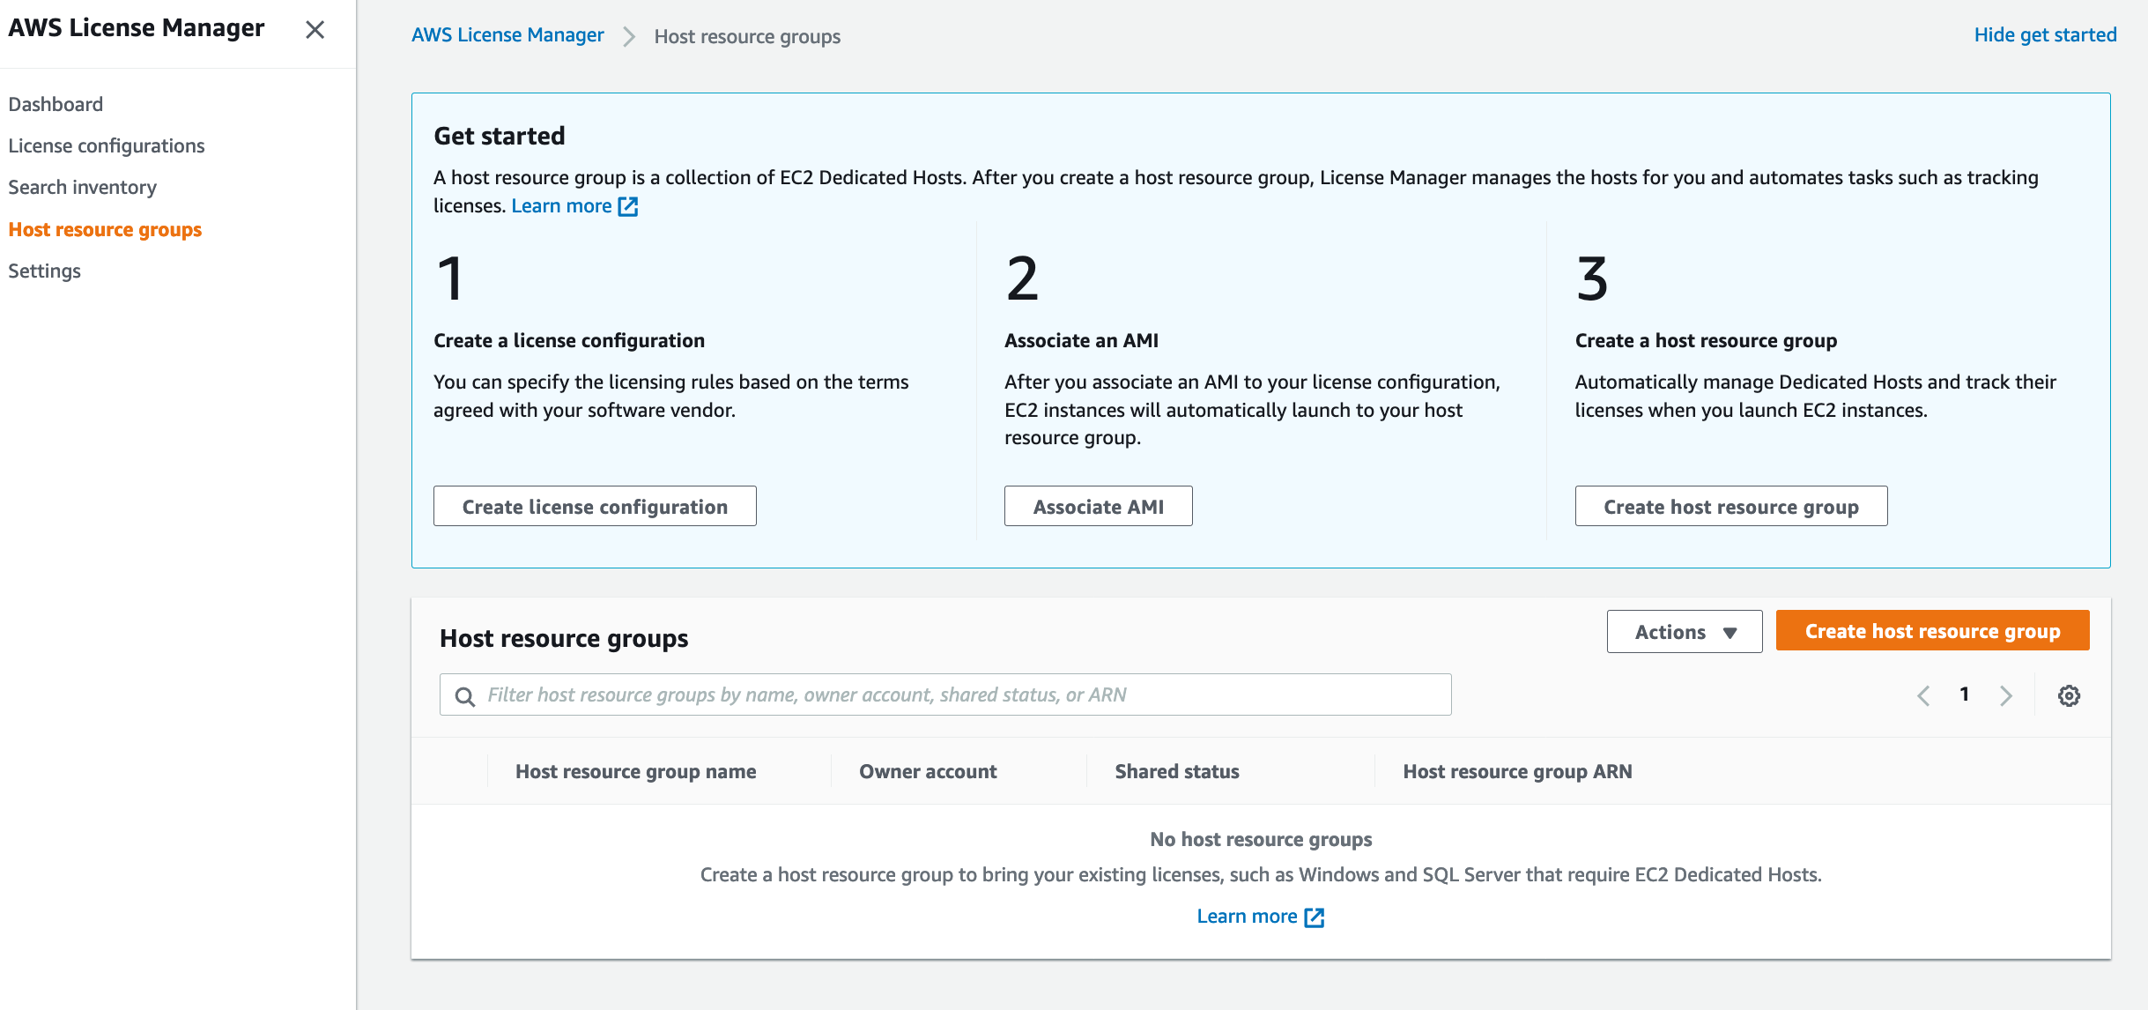Click breadcrumb separator chevron

(629, 36)
